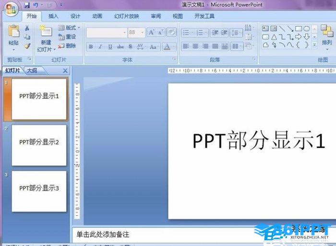The image size is (336, 246).
Task: Close the slides pane with X
Action: tap(65, 71)
